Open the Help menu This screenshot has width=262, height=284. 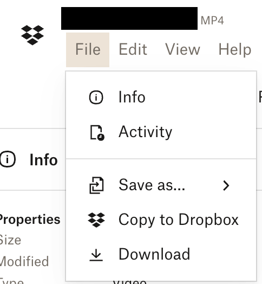click(x=235, y=49)
